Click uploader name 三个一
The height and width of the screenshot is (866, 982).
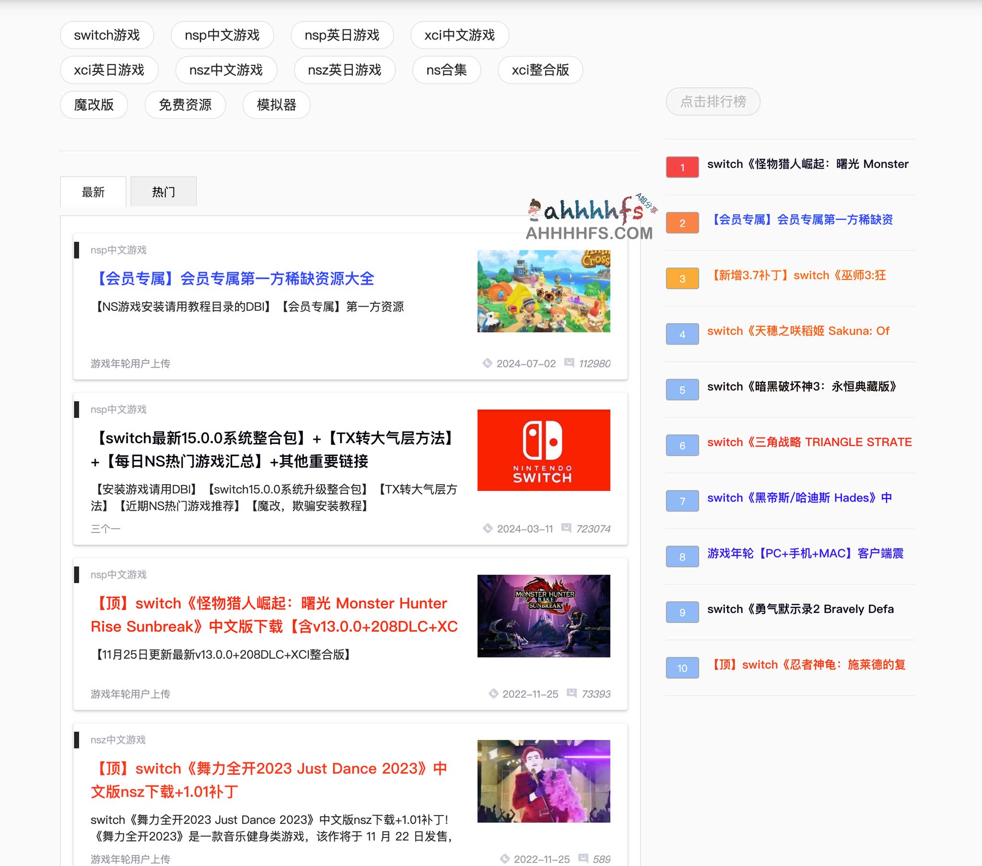click(105, 529)
